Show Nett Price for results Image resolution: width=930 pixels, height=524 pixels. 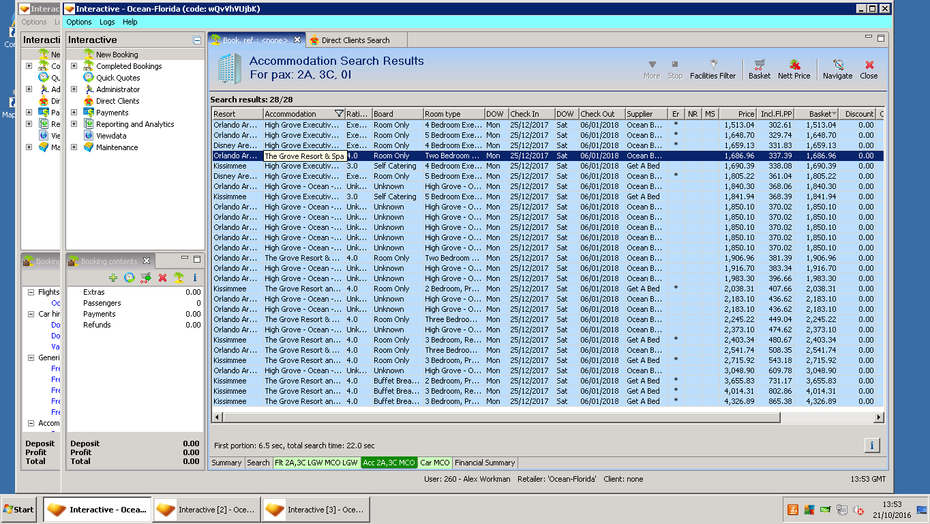pyautogui.click(x=794, y=69)
